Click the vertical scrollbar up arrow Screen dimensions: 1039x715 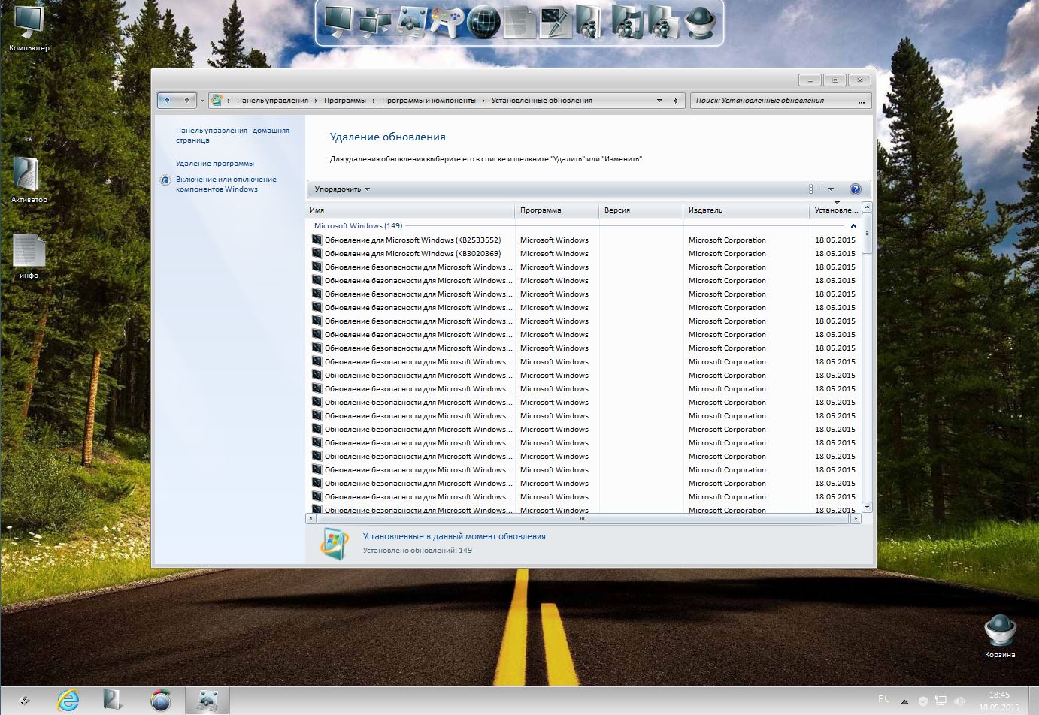click(867, 207)
